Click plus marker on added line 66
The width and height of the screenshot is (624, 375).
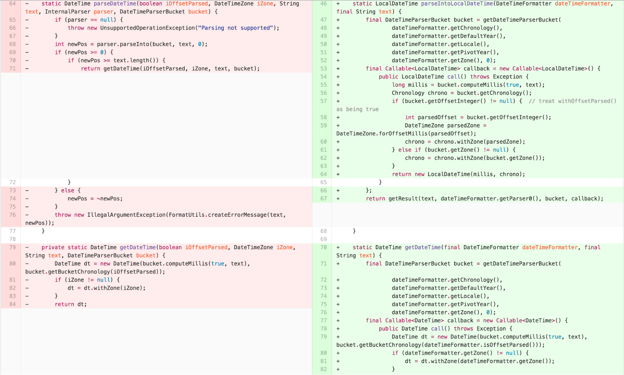click(x=338, y=190)
